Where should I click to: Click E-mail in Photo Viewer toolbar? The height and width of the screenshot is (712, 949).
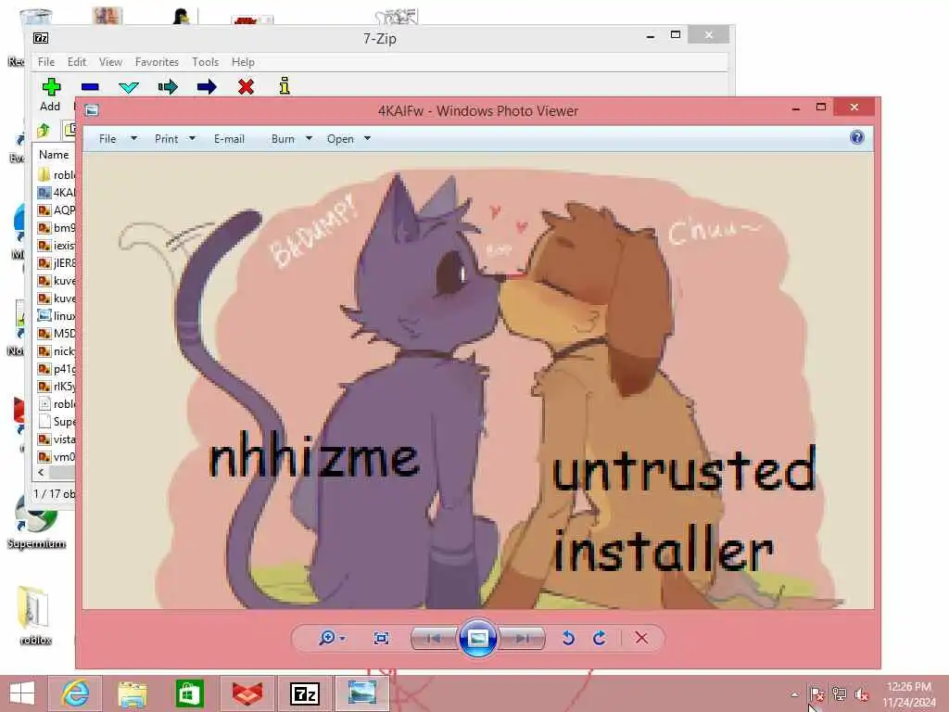(x=229, y=139)
